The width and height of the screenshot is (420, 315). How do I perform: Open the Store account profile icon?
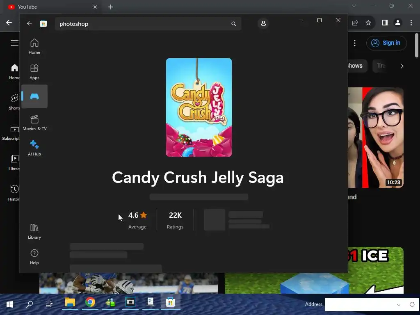tap(263, 23)
